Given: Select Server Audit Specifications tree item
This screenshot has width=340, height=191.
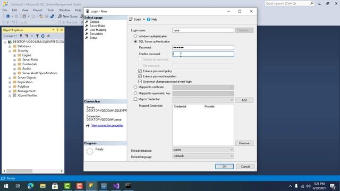Looking at the screenshot, I should point(40,73).
